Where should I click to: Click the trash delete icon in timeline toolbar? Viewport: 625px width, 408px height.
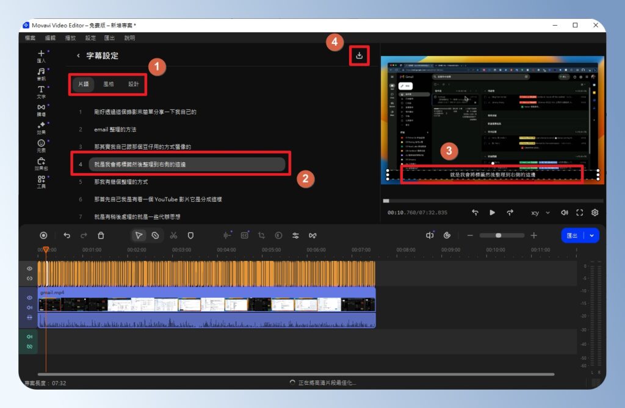(101, 235)
